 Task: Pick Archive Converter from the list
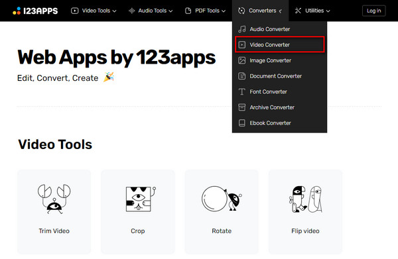[x=279, y=107]
